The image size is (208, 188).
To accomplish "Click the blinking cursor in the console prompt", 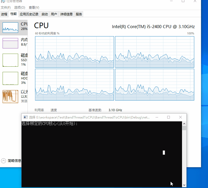I will [x=164, y=153].
